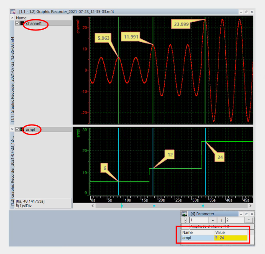Click the right scroll arrow of time scrollbar
The height and width of the screenshot is (254, 265).
pyautogui.click(x=250, y=206)
